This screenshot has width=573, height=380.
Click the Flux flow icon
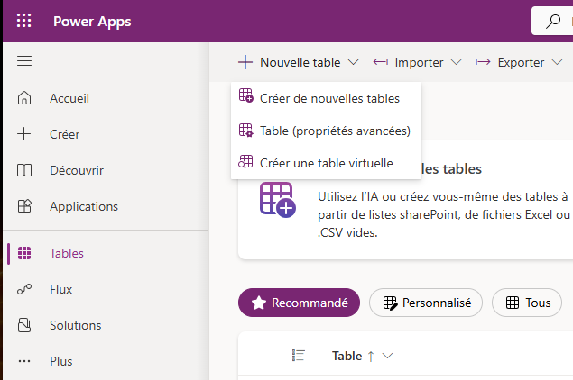point(24,289)
